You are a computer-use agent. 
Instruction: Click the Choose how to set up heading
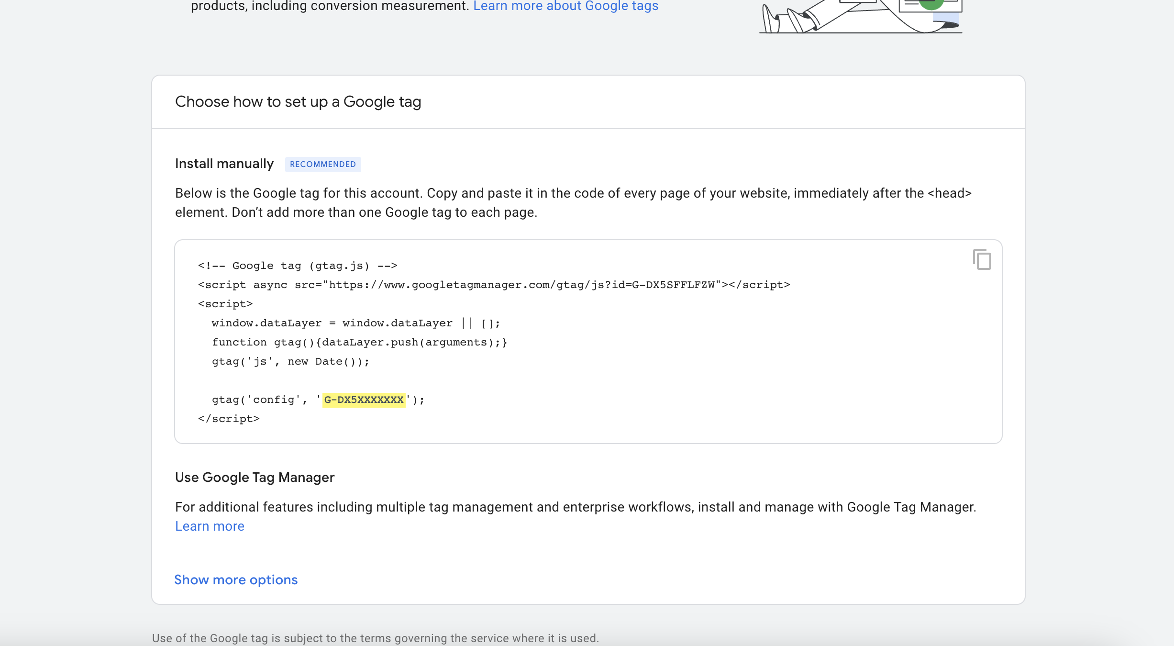(x=298, y=101)
